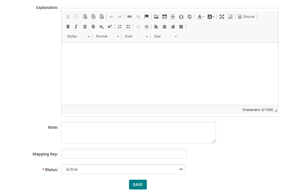Click the Insert Image icon
The height and width of the screenshot is (193, 287).
156,17
